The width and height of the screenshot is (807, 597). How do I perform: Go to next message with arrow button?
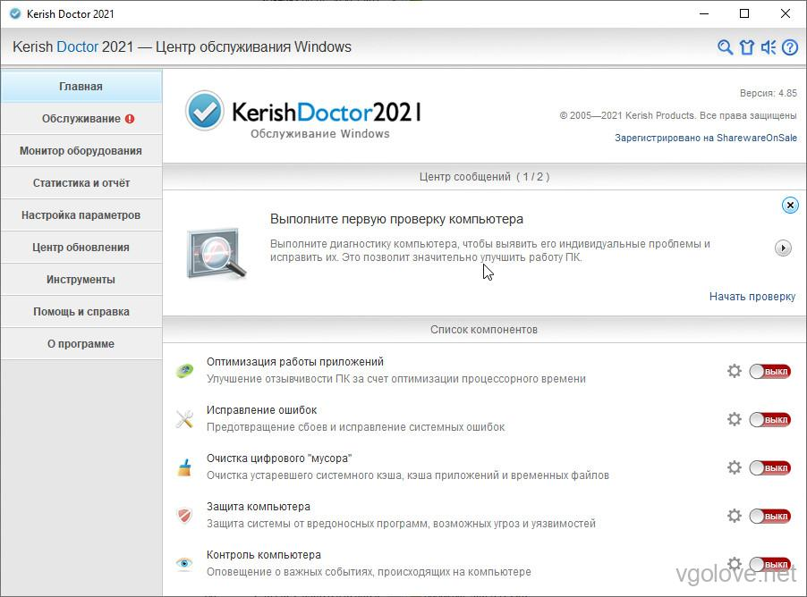(x=783, y=248)
